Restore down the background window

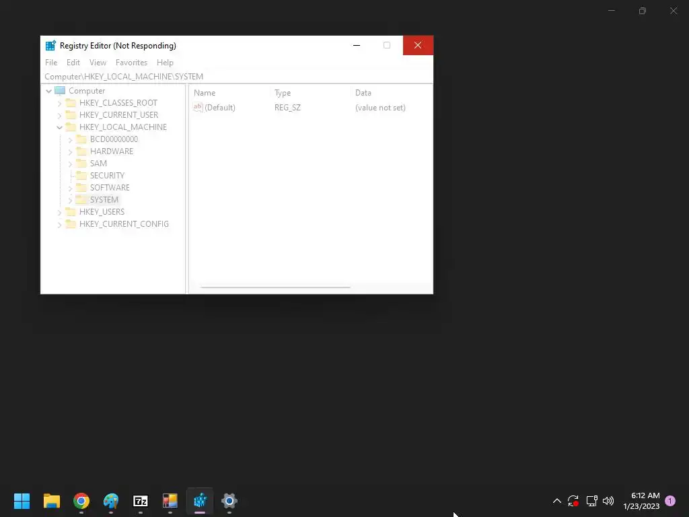[x=643, y=11]
